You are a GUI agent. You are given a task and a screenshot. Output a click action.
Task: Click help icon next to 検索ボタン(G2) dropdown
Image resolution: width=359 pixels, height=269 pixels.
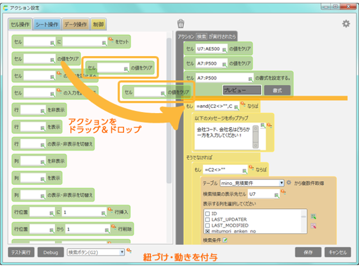tap(130, 251)
